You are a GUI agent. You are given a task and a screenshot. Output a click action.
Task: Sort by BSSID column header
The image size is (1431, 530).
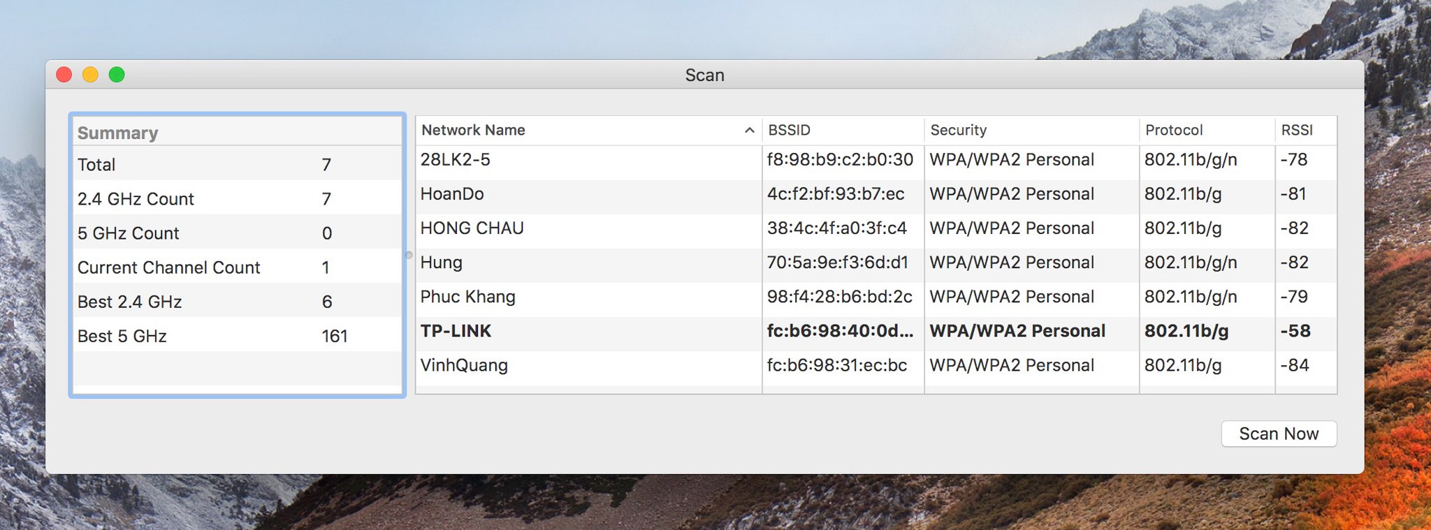(843, 130)
